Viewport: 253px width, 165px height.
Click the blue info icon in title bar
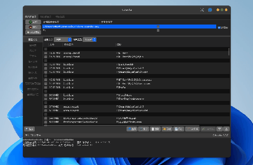(210, 9)
